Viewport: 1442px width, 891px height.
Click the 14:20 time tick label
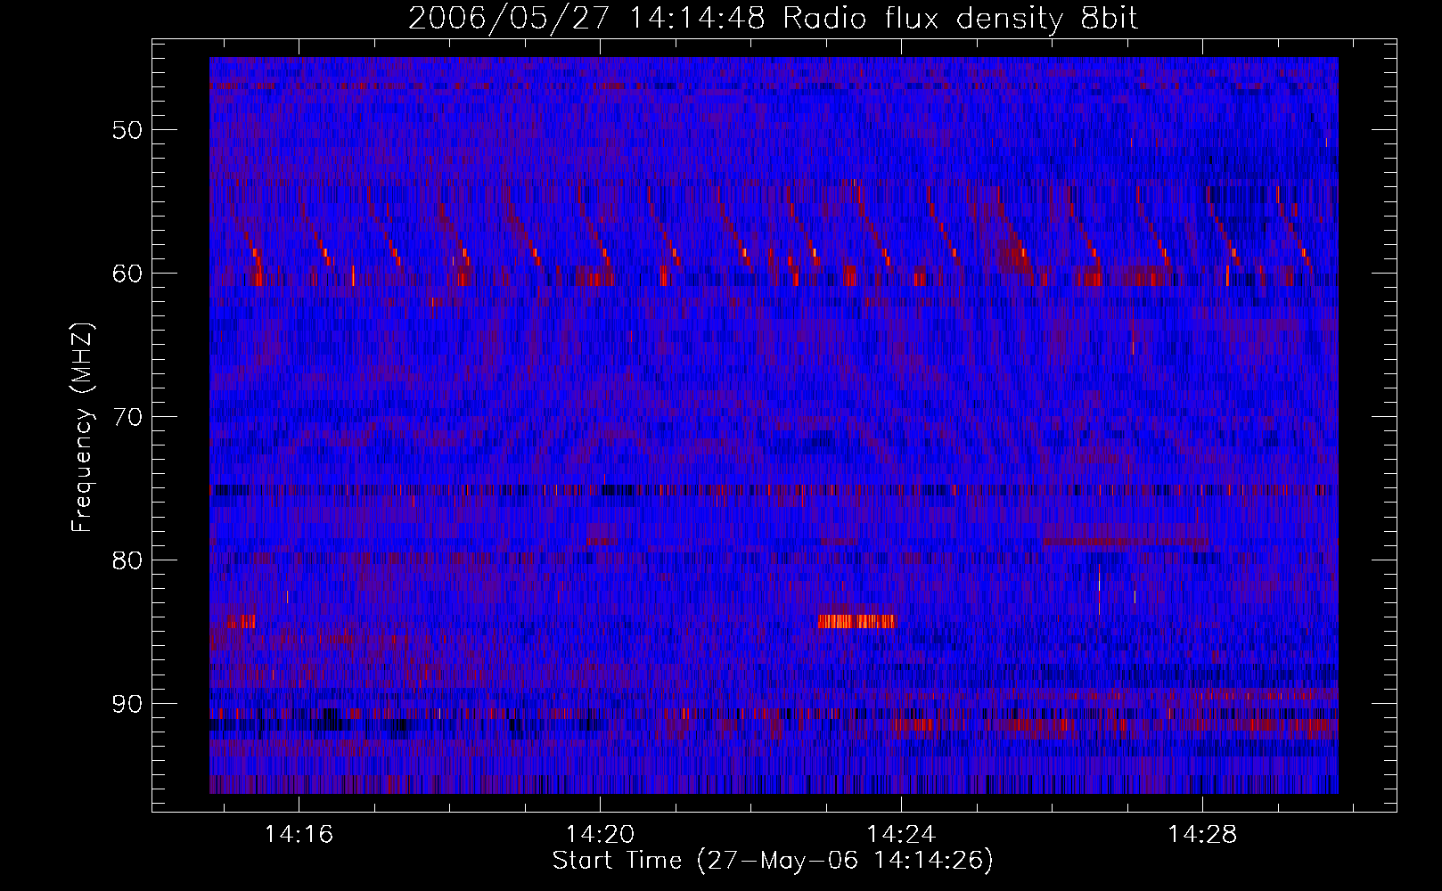600,835
